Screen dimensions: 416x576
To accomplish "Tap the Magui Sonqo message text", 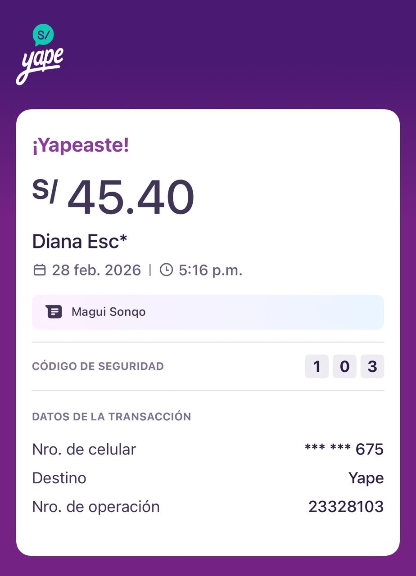I will [109, 312].
